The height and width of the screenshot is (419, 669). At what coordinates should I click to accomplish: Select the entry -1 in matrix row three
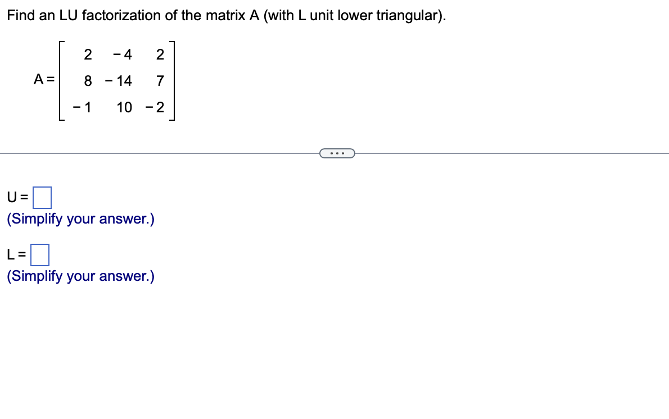[x=82, y=107]
